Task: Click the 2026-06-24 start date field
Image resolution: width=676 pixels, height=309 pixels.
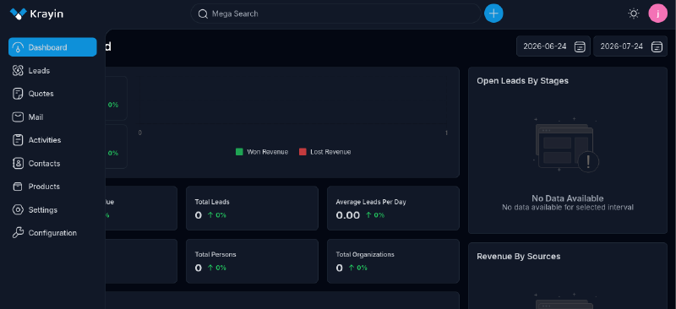Action: click(553, 46)
